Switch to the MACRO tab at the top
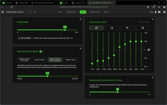Screen dimensions: 167x105 point(64,3)
